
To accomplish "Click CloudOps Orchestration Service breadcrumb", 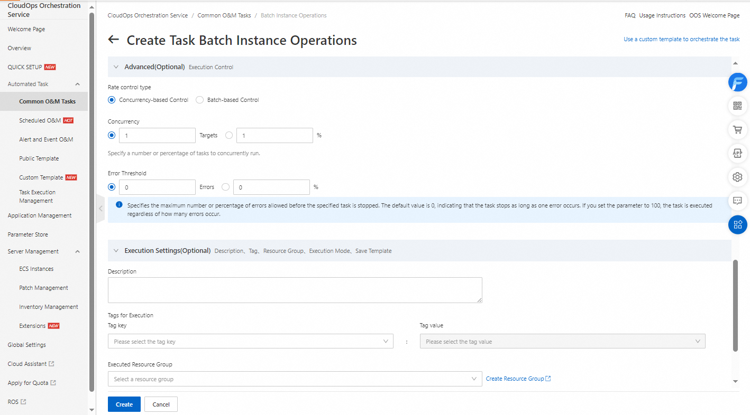I will click(148, 15).
